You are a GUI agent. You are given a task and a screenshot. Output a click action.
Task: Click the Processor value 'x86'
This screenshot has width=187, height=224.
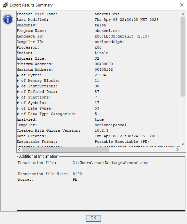pos(98,47)
